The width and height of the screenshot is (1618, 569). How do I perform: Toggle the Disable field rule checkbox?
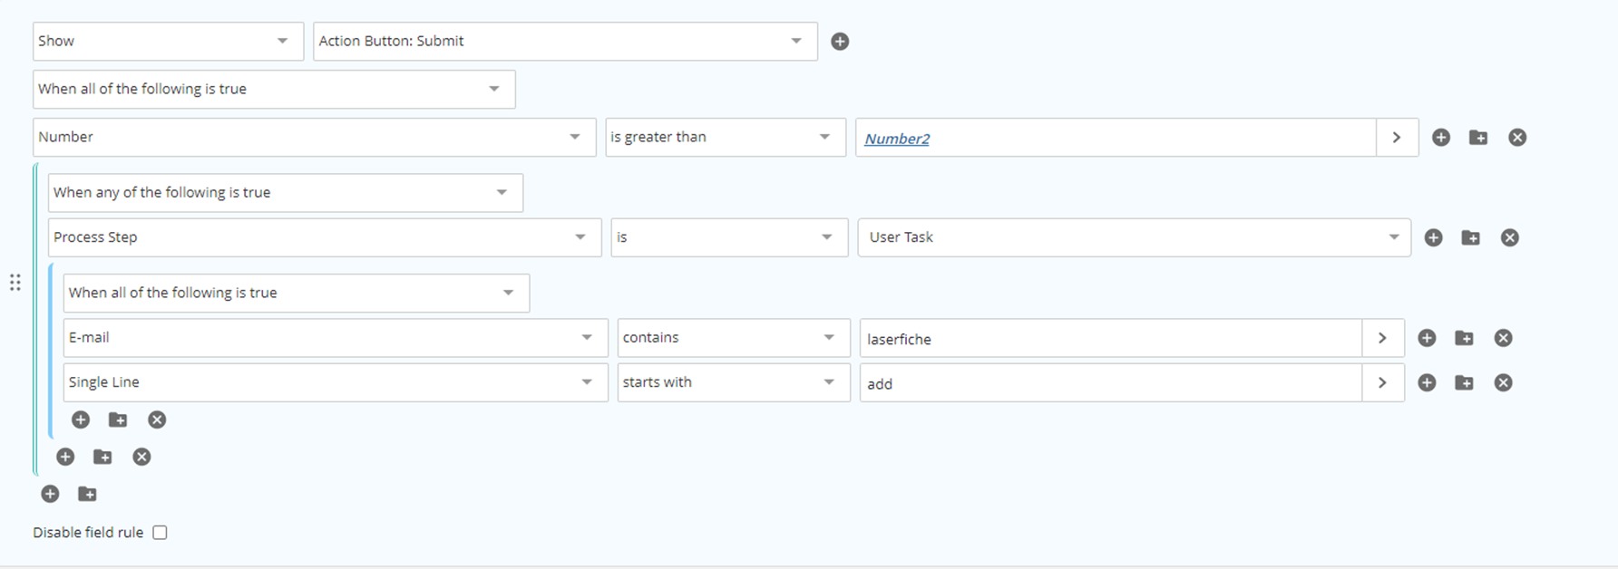coord(160,533)
